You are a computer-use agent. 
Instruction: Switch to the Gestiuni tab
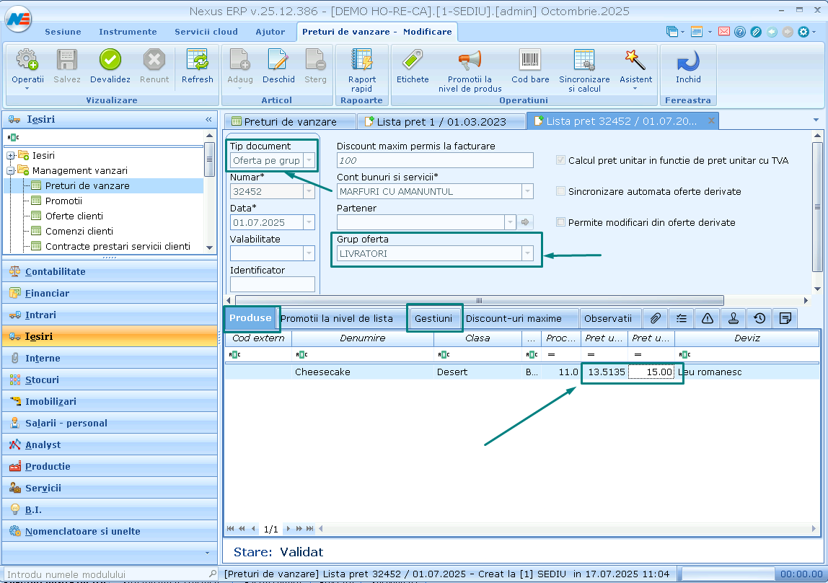pyautogui.click(x=433, y=318)
